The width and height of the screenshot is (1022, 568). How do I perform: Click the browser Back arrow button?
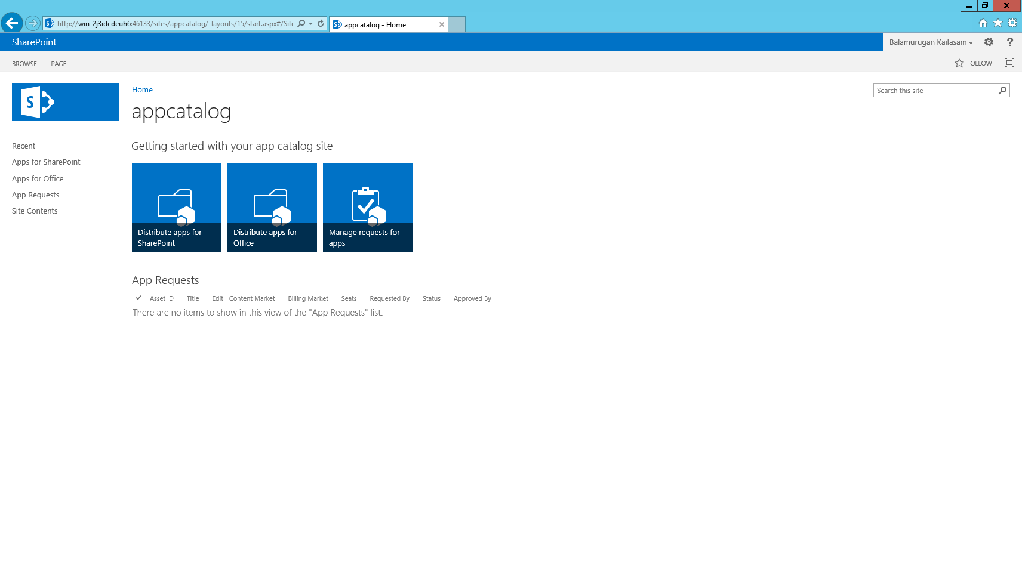[x=12, y=23]
